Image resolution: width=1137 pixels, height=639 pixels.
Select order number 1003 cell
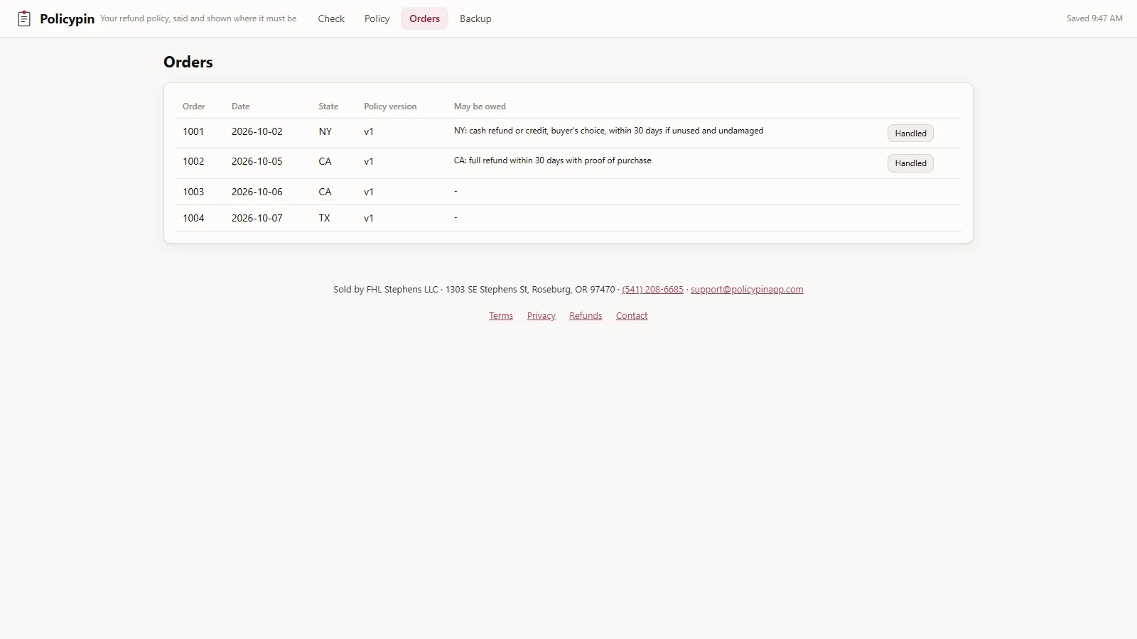pyautogui.click(x=193, y=192)
